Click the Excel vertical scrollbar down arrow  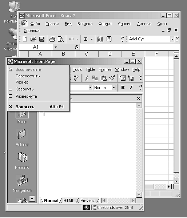click(x=176, y=181)
